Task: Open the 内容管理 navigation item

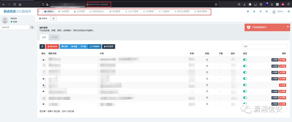Action: (148, 12)
